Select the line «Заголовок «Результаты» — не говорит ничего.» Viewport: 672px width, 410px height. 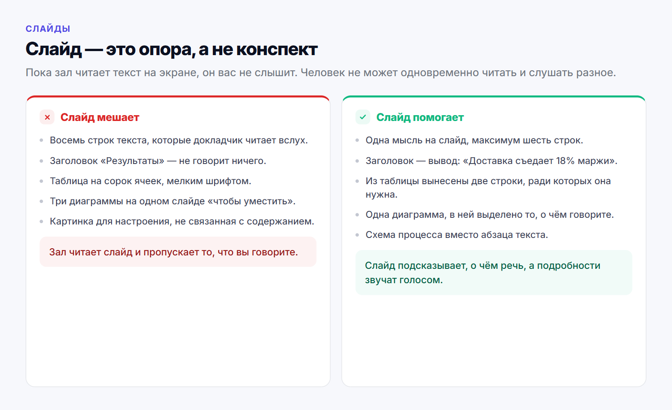(158, 161)
